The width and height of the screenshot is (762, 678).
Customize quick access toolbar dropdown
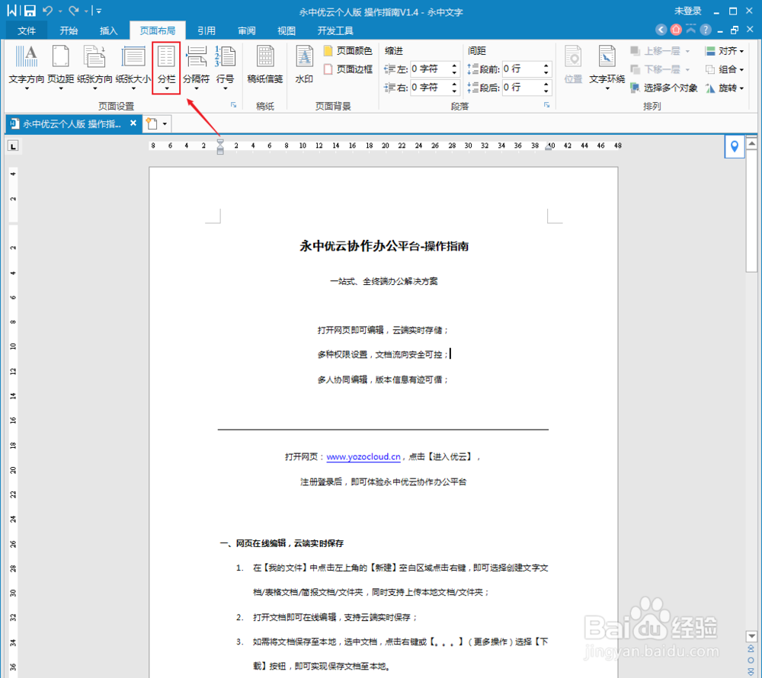(x=99, y=11)
